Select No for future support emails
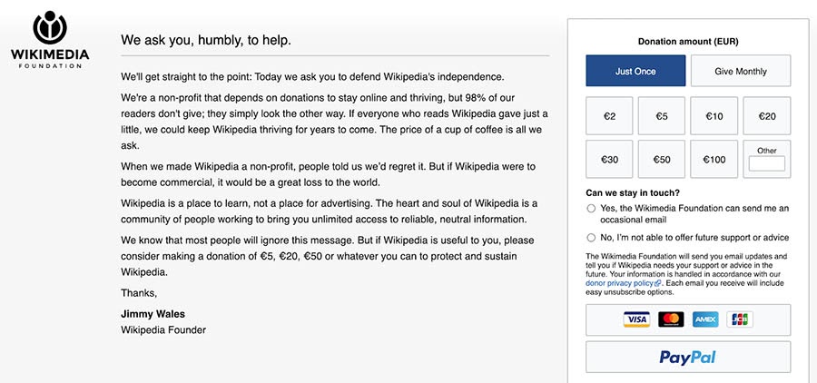The image size is (817, 383). coord(591,238)
